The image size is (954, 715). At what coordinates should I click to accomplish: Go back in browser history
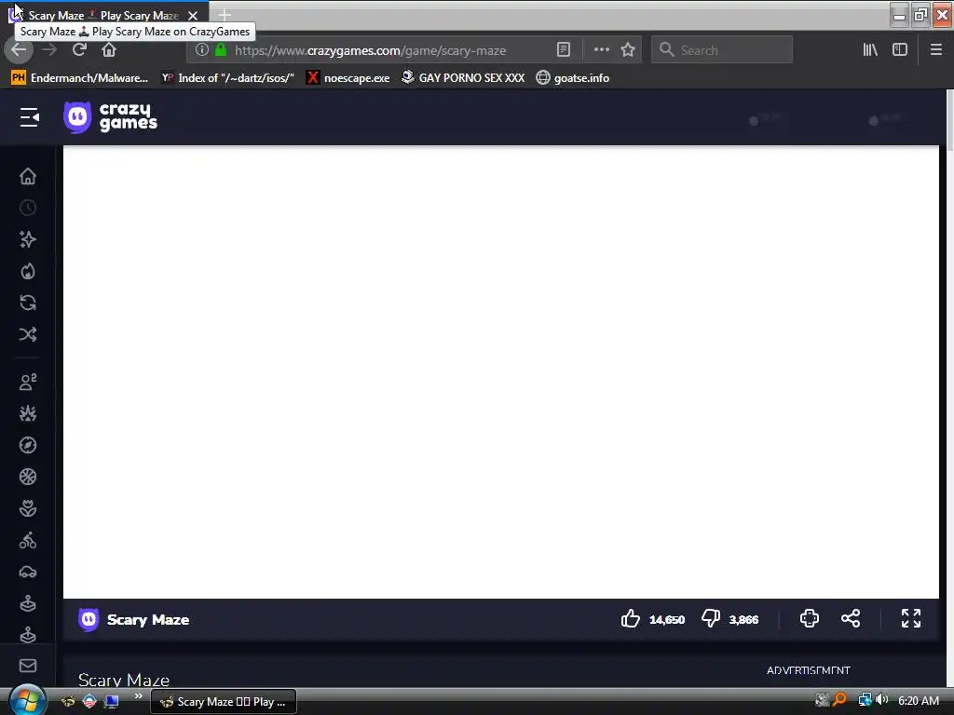point(19,50)
